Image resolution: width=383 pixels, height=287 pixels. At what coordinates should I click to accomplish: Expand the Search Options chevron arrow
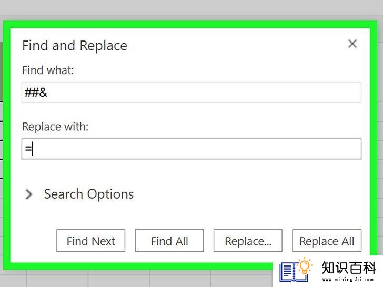29,194
